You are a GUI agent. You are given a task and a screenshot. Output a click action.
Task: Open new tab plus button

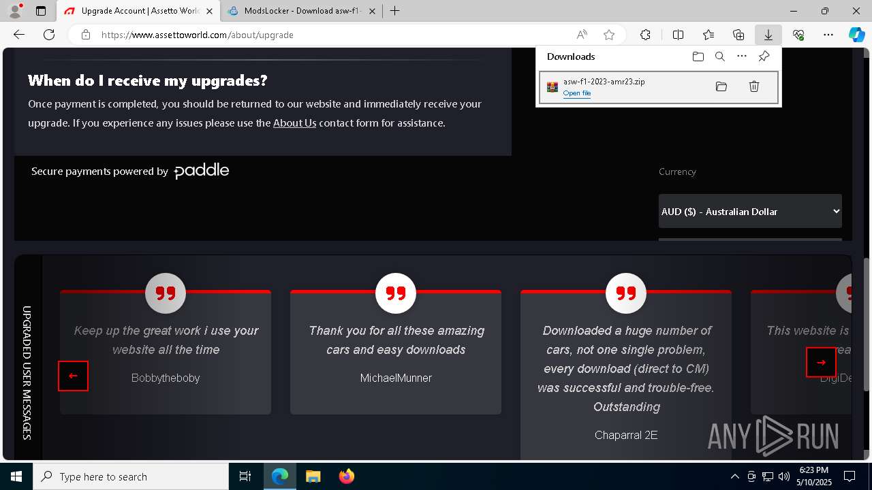click(x=394, y=11)
